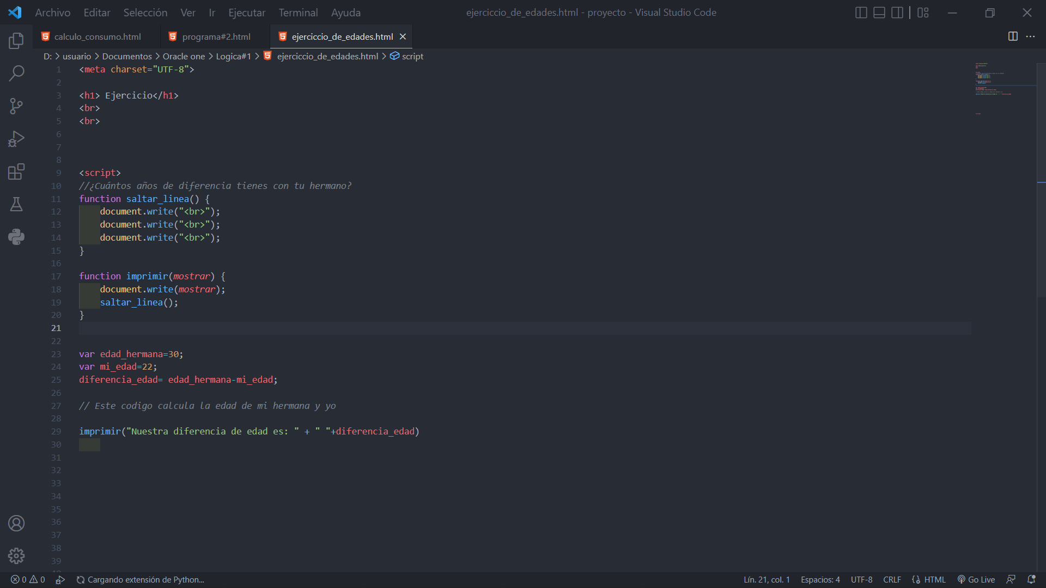1046x588 pixels.
Task: Close the ejerciccio_de_edades.html tab
Action: tap(403, 36)
